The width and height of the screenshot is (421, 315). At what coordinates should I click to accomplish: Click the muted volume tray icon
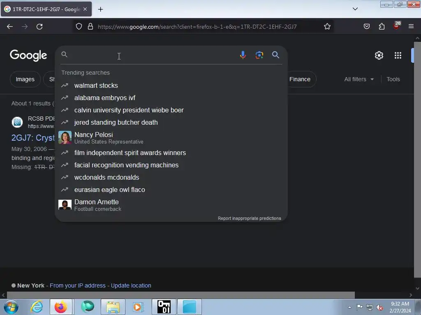pyautogui.click(x=379, y=307)
